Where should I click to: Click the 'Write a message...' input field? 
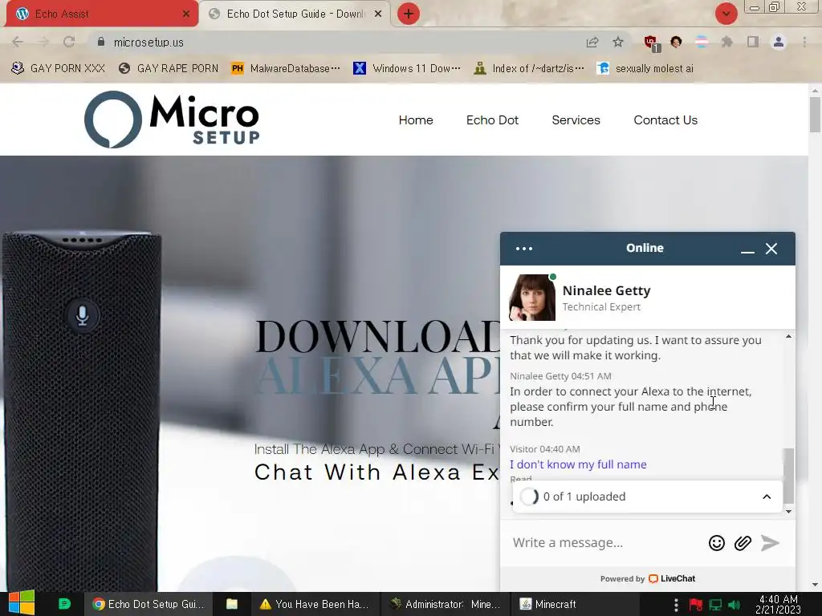(605, 543)
